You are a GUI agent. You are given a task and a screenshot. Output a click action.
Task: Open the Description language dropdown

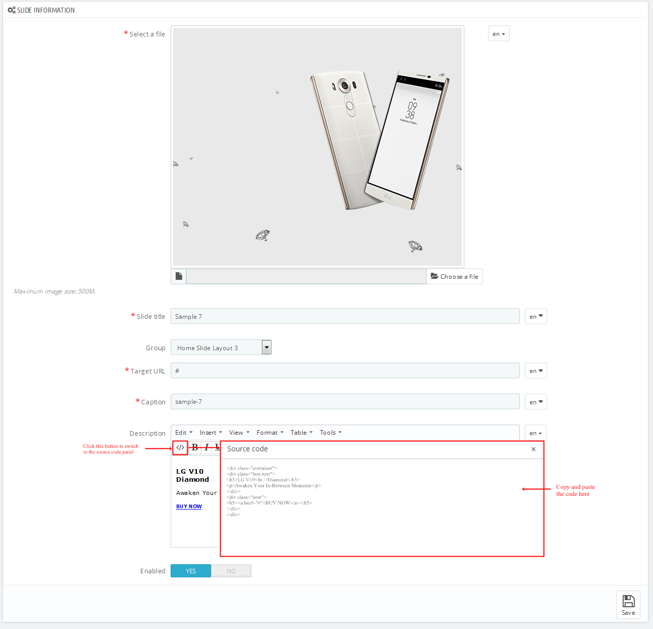(x=536, y=433)
